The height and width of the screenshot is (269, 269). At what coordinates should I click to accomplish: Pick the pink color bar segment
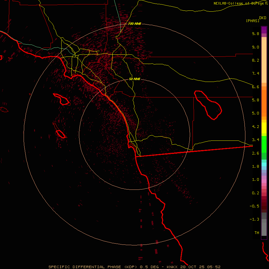click(x=264, y=181)
